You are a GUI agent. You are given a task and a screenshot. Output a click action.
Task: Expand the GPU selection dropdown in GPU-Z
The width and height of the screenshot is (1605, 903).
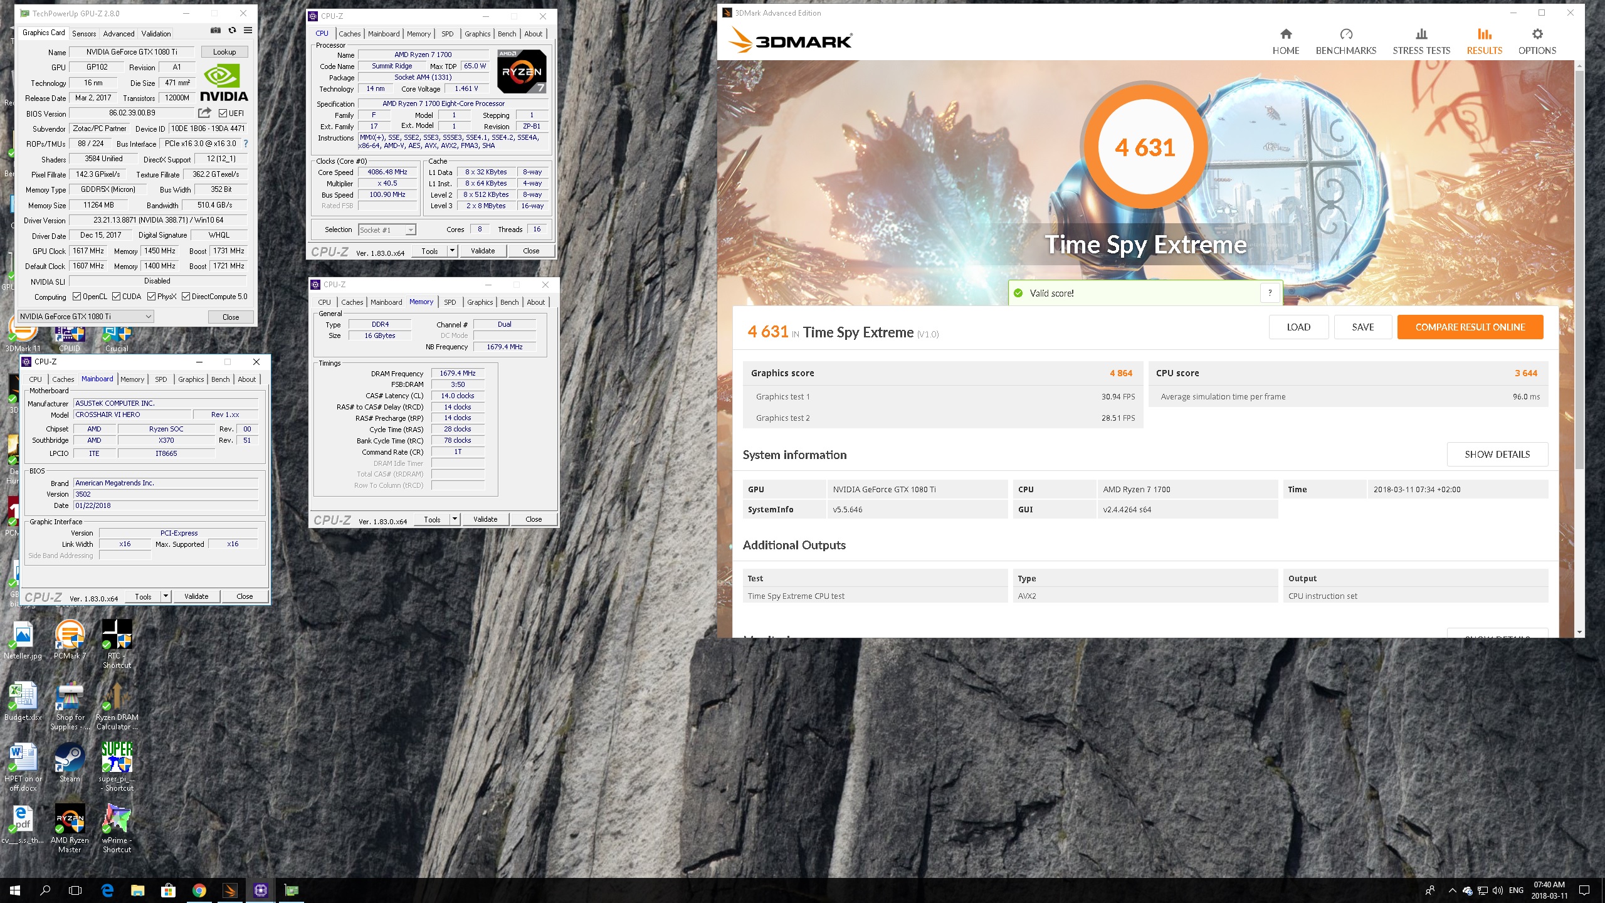(x=149, y=317)
